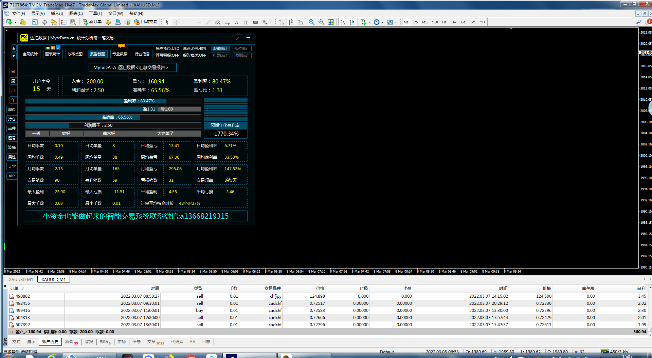Click the 新订单 new order button
Screen dimensions: 652x358
pyautogui.click(x=92, y=22)
